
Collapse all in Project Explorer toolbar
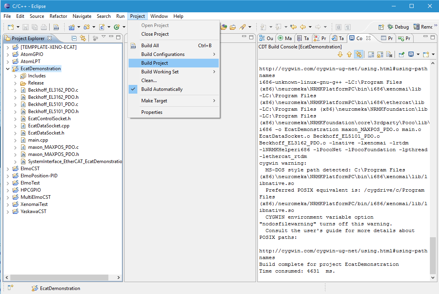pyautogui.click(x=74, y=38)
